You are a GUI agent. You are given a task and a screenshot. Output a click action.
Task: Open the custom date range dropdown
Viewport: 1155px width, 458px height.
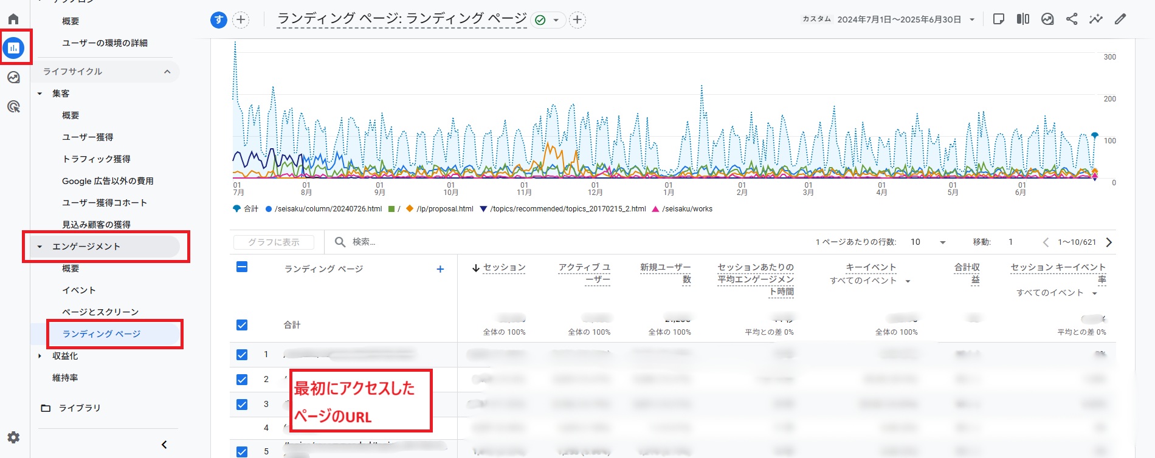coord(971,19)
